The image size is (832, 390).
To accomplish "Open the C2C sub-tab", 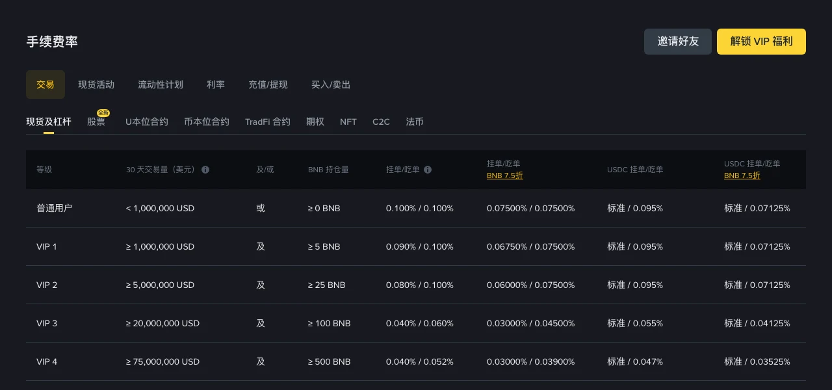I will pyautogui.click(x=382, y=122).
